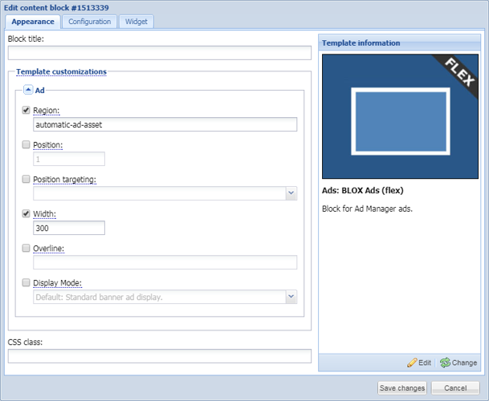Open the Position targeting dropdown
This screenshot has width=489, height=401.
click(291, 193)
